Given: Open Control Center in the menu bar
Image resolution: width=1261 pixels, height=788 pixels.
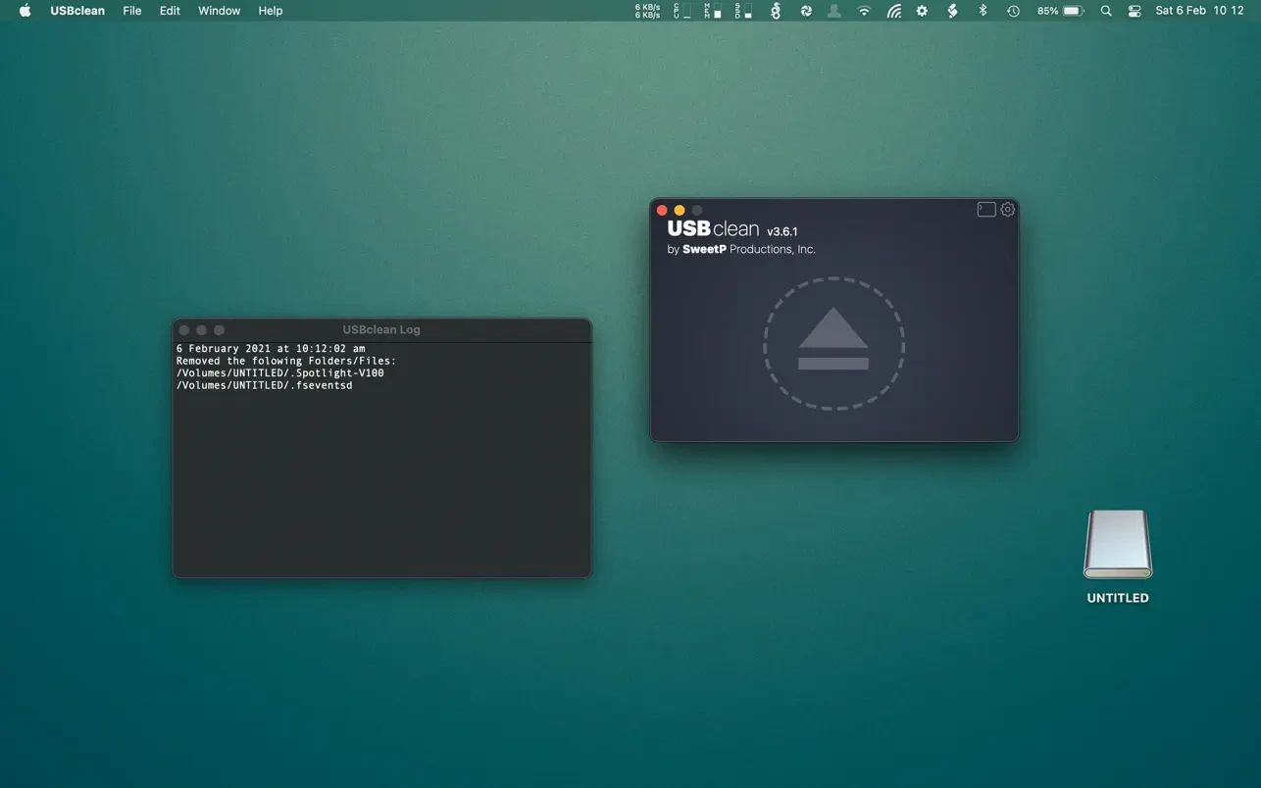Looking at the screenshot, I should [1135, 11].
